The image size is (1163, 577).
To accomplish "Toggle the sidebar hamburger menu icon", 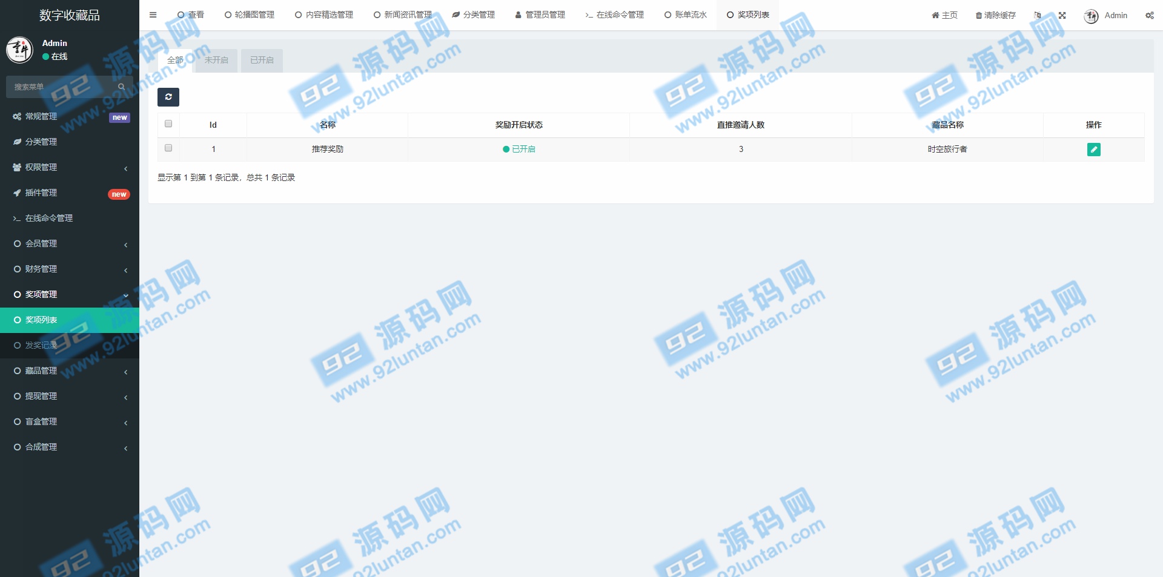I will pos(153,15).
